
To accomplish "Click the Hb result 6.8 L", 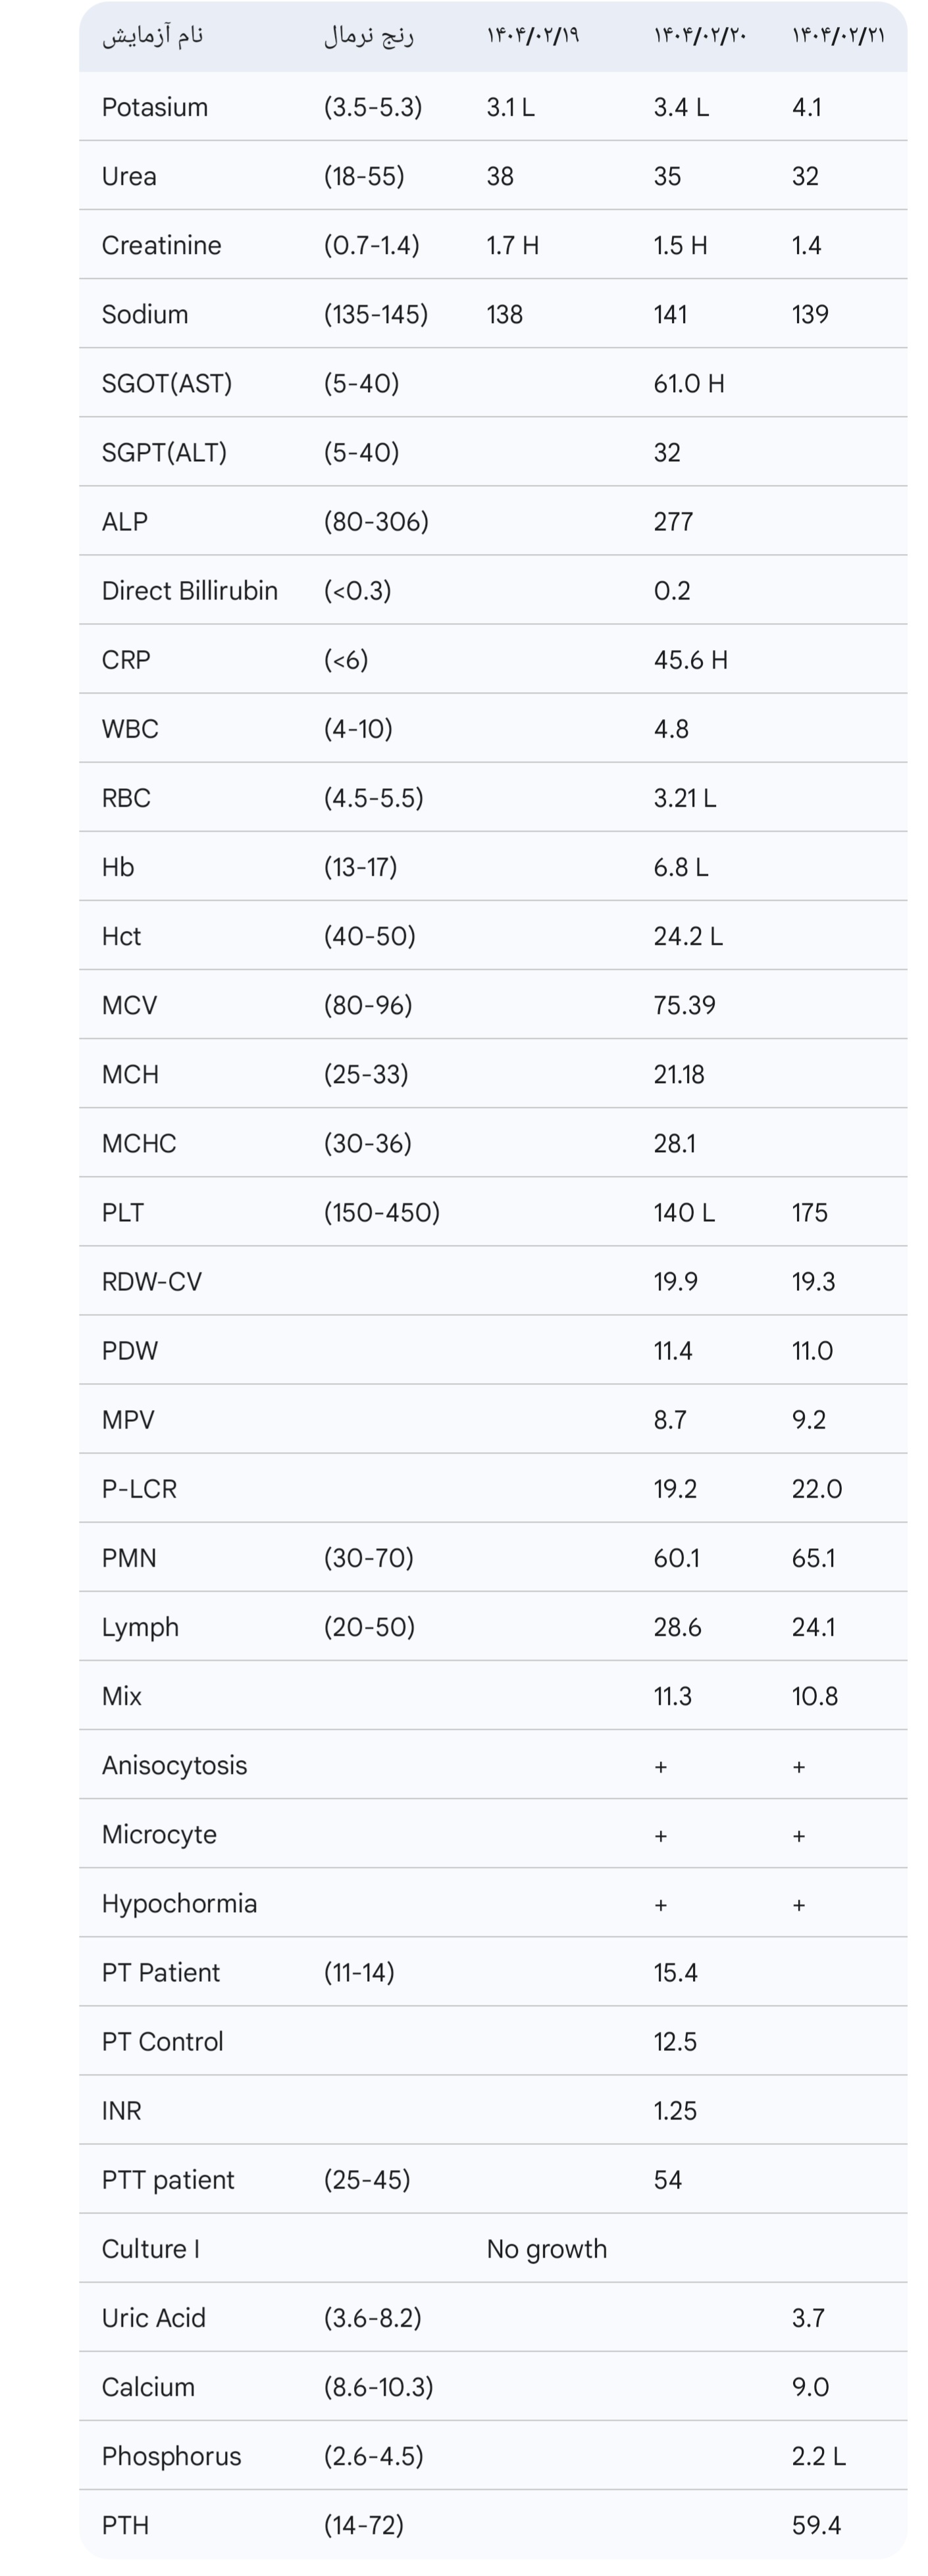I will pos(681,867).
